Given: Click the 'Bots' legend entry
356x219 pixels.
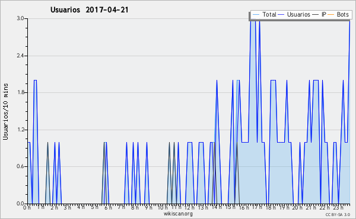Looking at the screenshot, I should coord(342,14).
